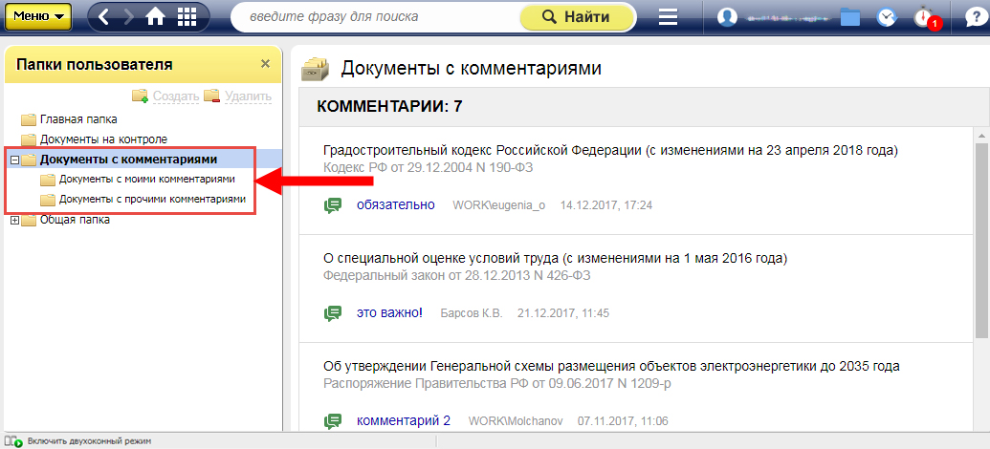990x449 pixels.
Task: Click the stopwatch icon with red badge
Action: 923,17
